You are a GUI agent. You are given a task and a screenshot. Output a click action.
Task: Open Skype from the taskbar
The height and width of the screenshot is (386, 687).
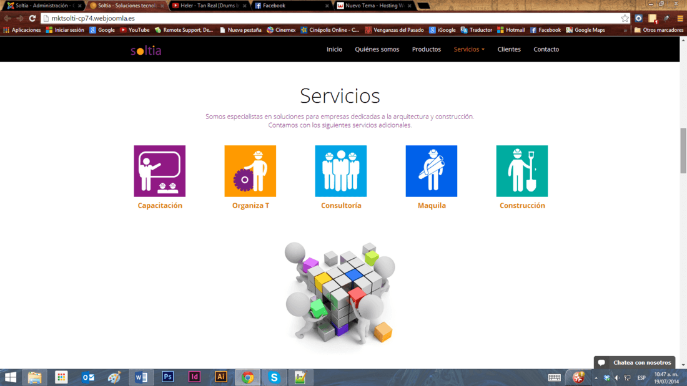274,377
